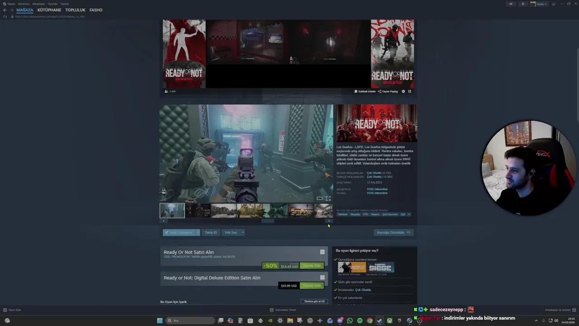Select the second screenshot thumbnail in strip
Image resolution: width=579 pixels, height=326 pixels.
coord(198,211)
